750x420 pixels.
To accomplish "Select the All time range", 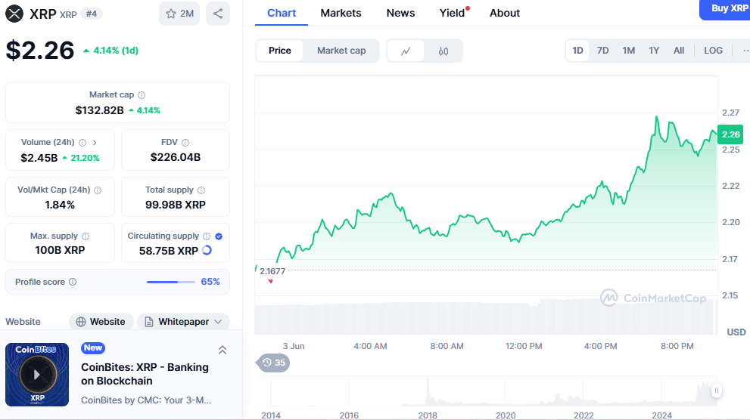I will (x=679, y=51).
